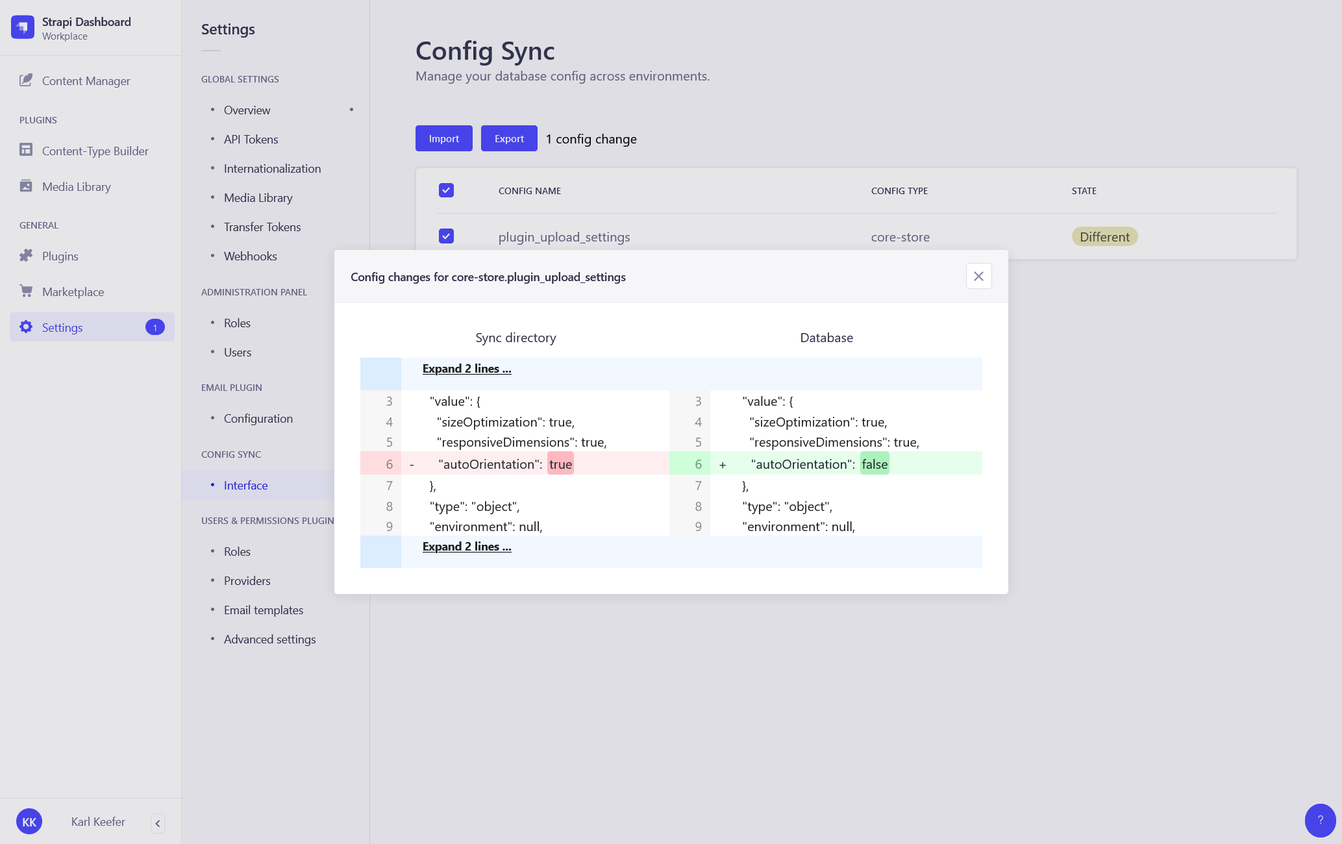Click the Content-Type Builder plugin icon
Screen dimensions: 1342x844
click(x=25, y=150)
